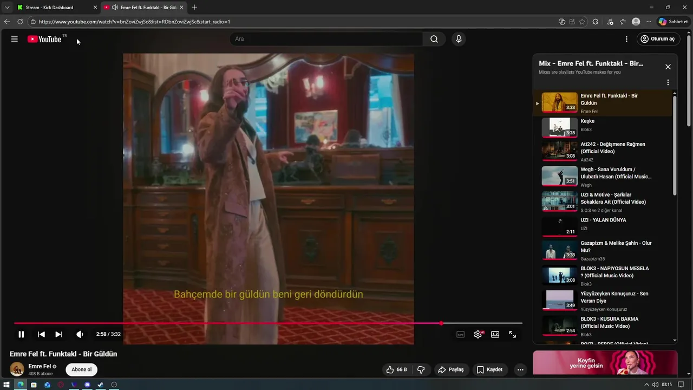
Task: Pause the video
Action: pyautogui.click(x=21, y=334)
